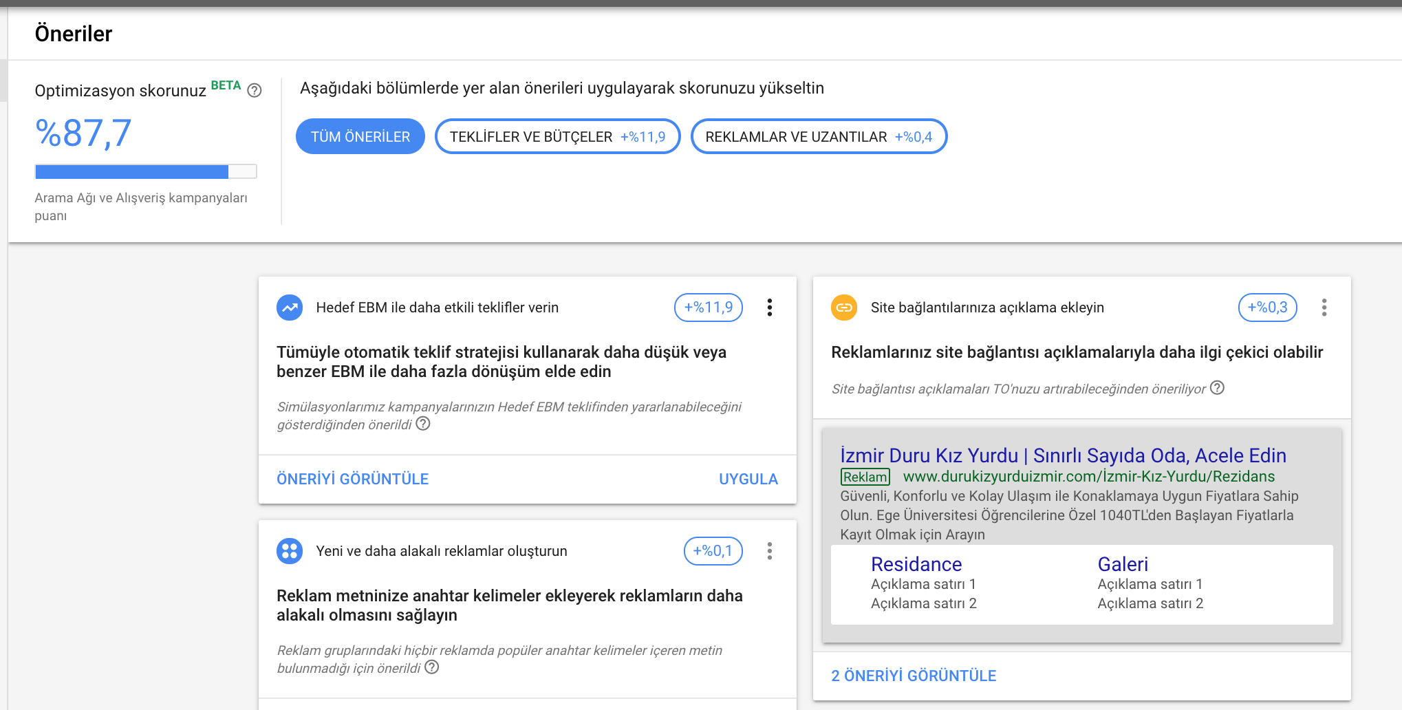Click ÖNERİYİ GÖRÜNTÜLE on Hedef EBM card
The height and width of the screenshot is (710, 1402).
pyautogui.click(x=352, y=479)
